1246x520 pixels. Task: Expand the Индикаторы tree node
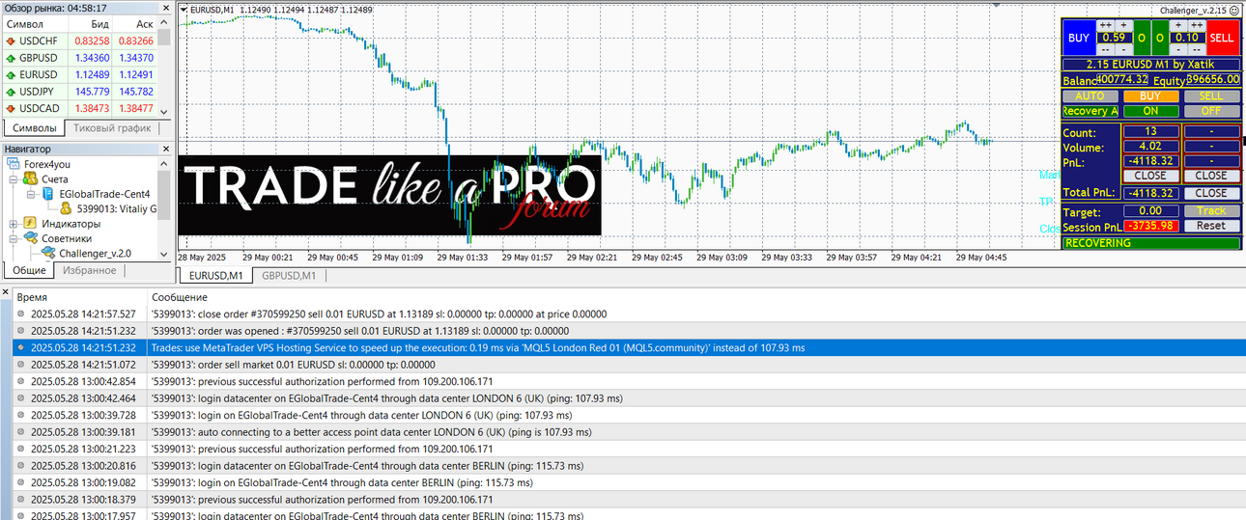coord(14,224)
